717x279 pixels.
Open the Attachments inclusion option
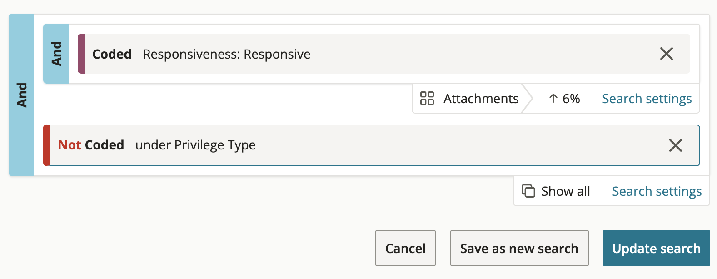pos(469,98)
